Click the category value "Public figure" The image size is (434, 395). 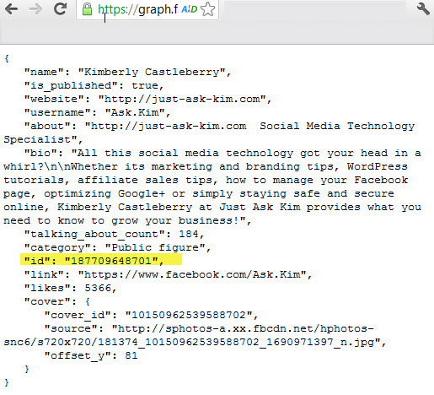coord(155,248)
